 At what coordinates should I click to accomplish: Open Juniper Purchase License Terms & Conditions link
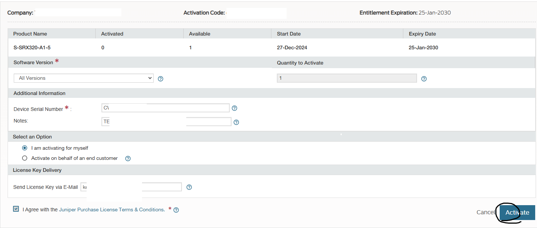[112, 210]
